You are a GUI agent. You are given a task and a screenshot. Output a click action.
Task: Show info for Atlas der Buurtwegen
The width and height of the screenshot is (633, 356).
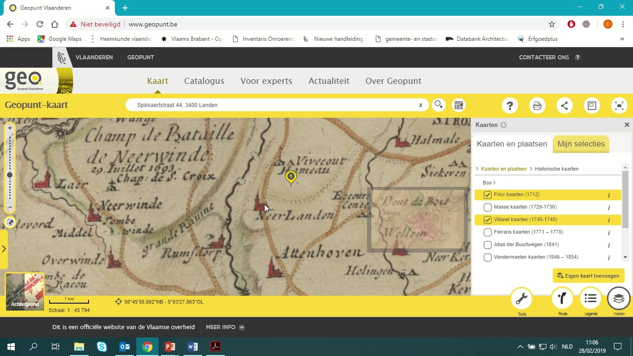pyautogui.click(x=609, y=245)
